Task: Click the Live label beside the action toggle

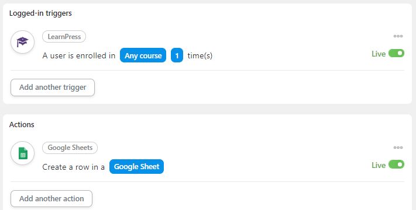Action: 379,165
